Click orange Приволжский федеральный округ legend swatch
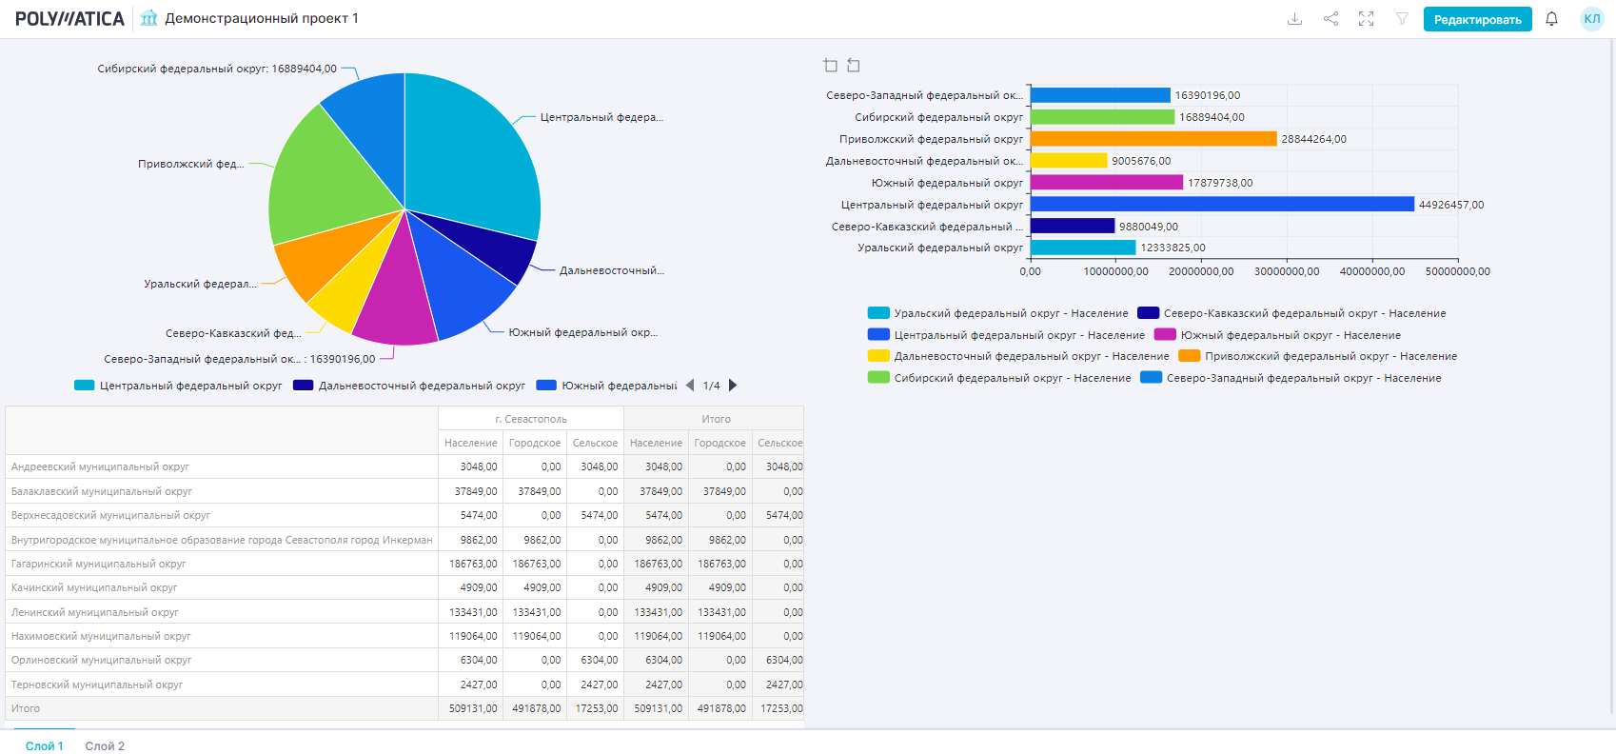 1189,356
